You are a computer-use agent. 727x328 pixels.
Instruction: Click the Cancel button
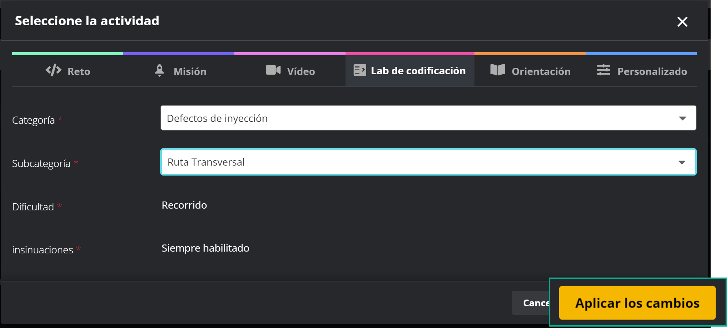[x=531, y=303]
